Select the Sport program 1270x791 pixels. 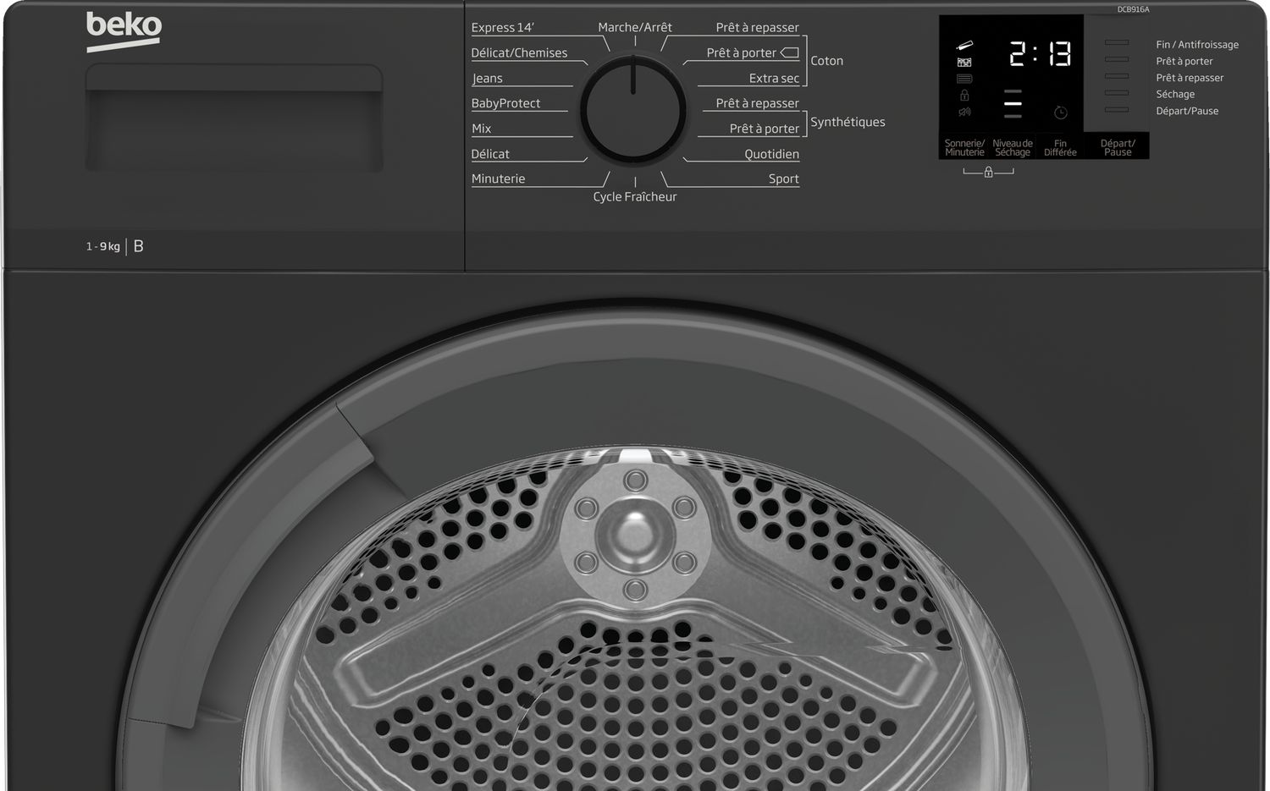click(x=783, y=179)
